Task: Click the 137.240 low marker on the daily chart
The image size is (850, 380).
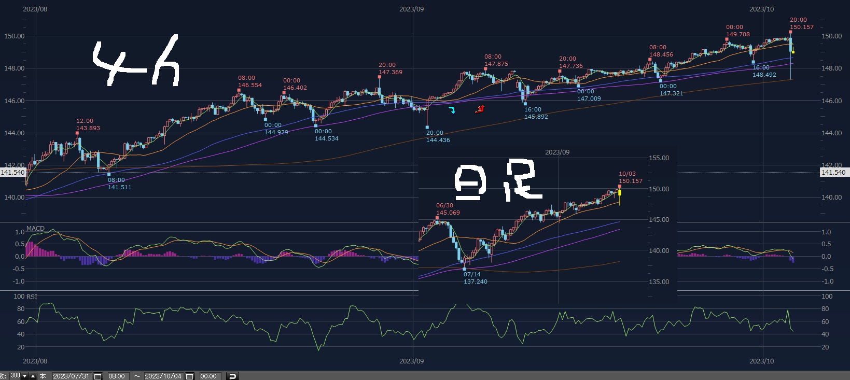Action: pyautogui.click(x=476, y=282)
